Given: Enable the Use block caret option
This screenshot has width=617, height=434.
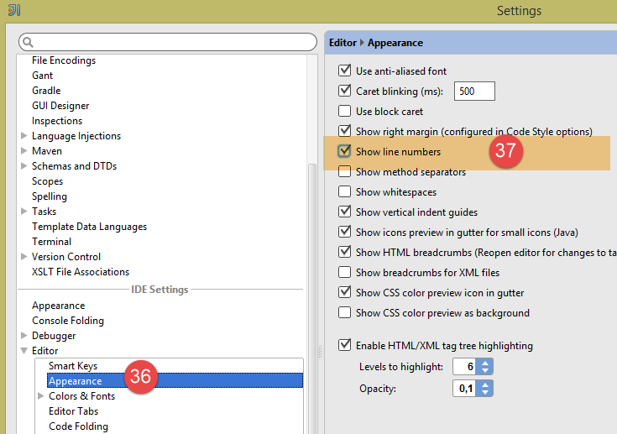Looking at the screenshot, I should 344,112.
